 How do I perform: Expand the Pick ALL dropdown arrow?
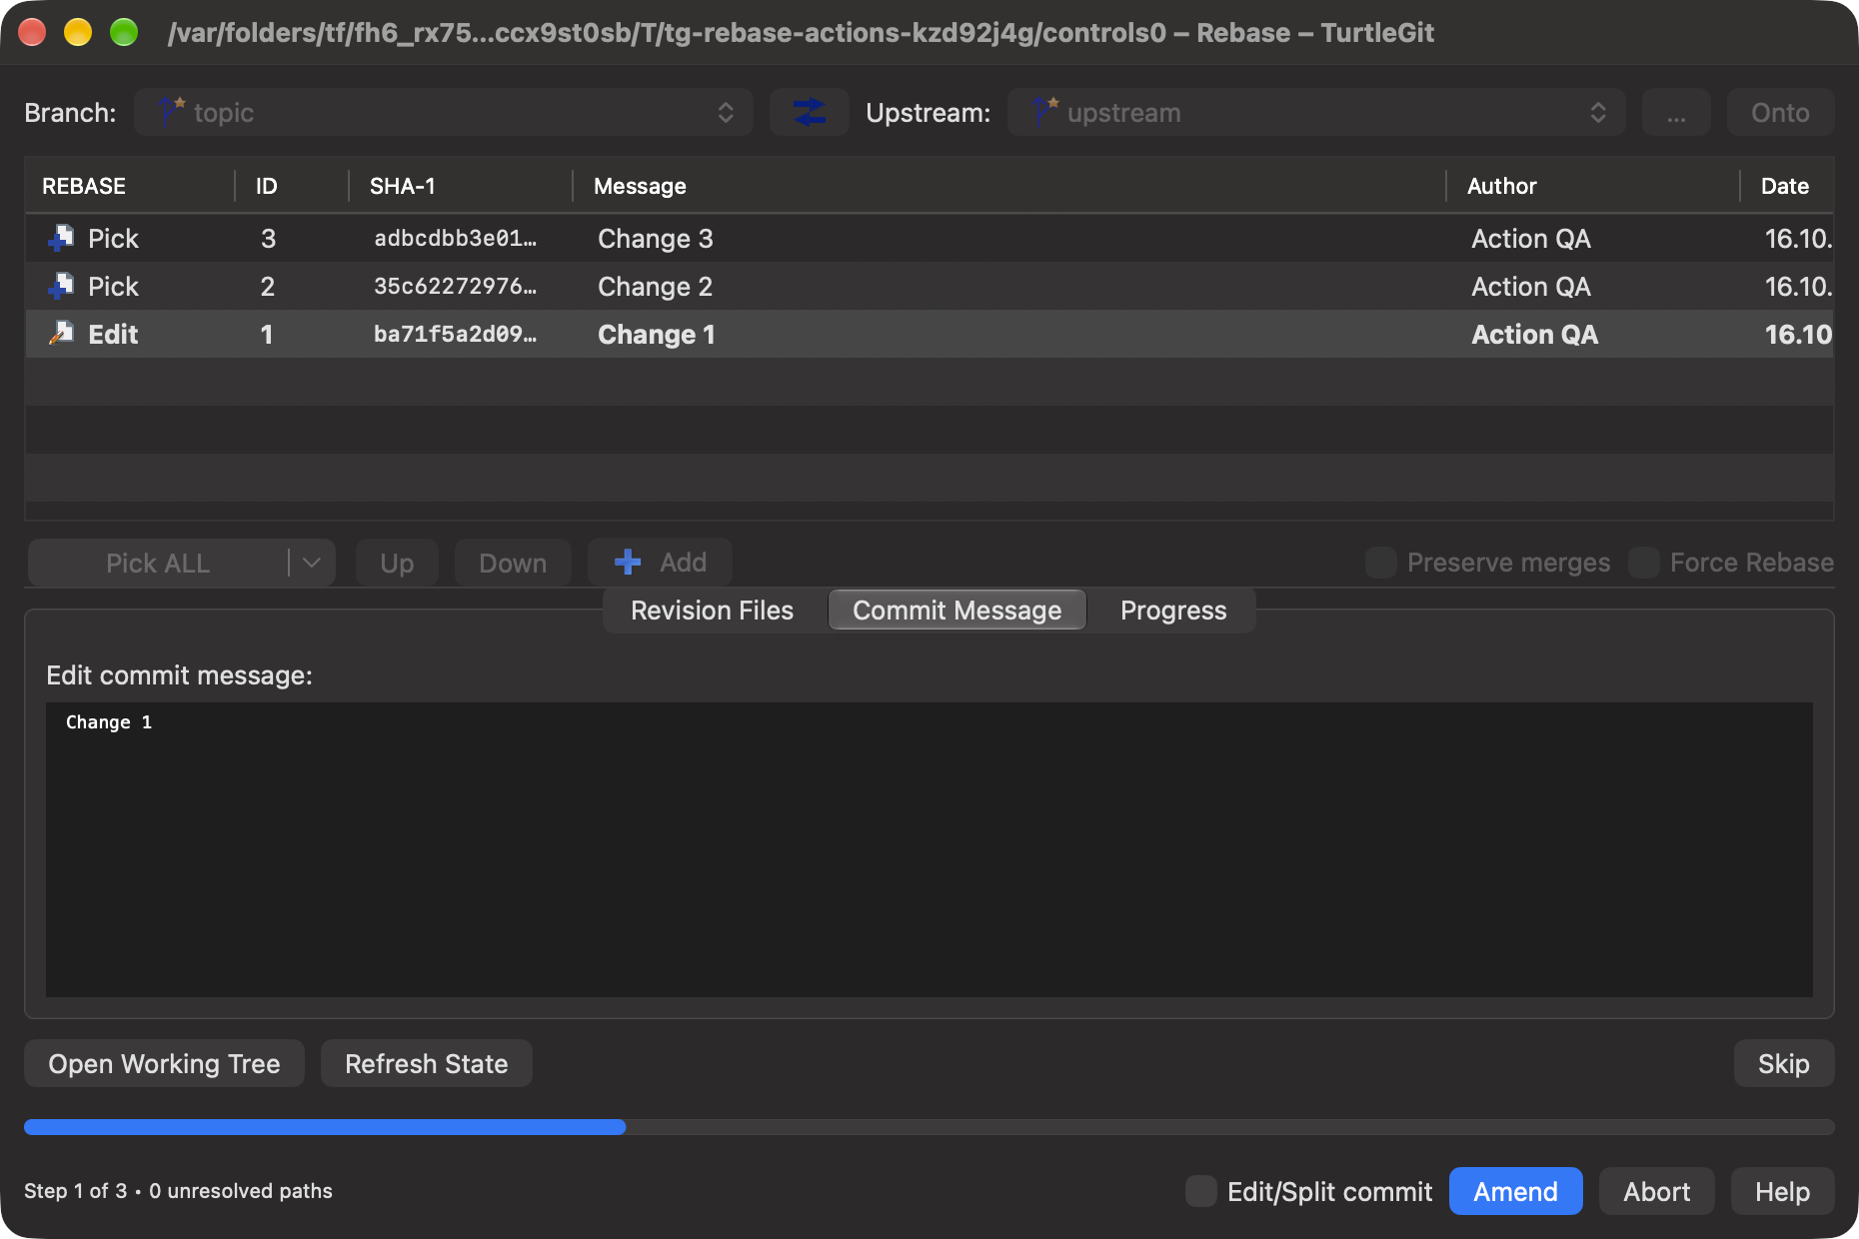(x=312, y=563)
